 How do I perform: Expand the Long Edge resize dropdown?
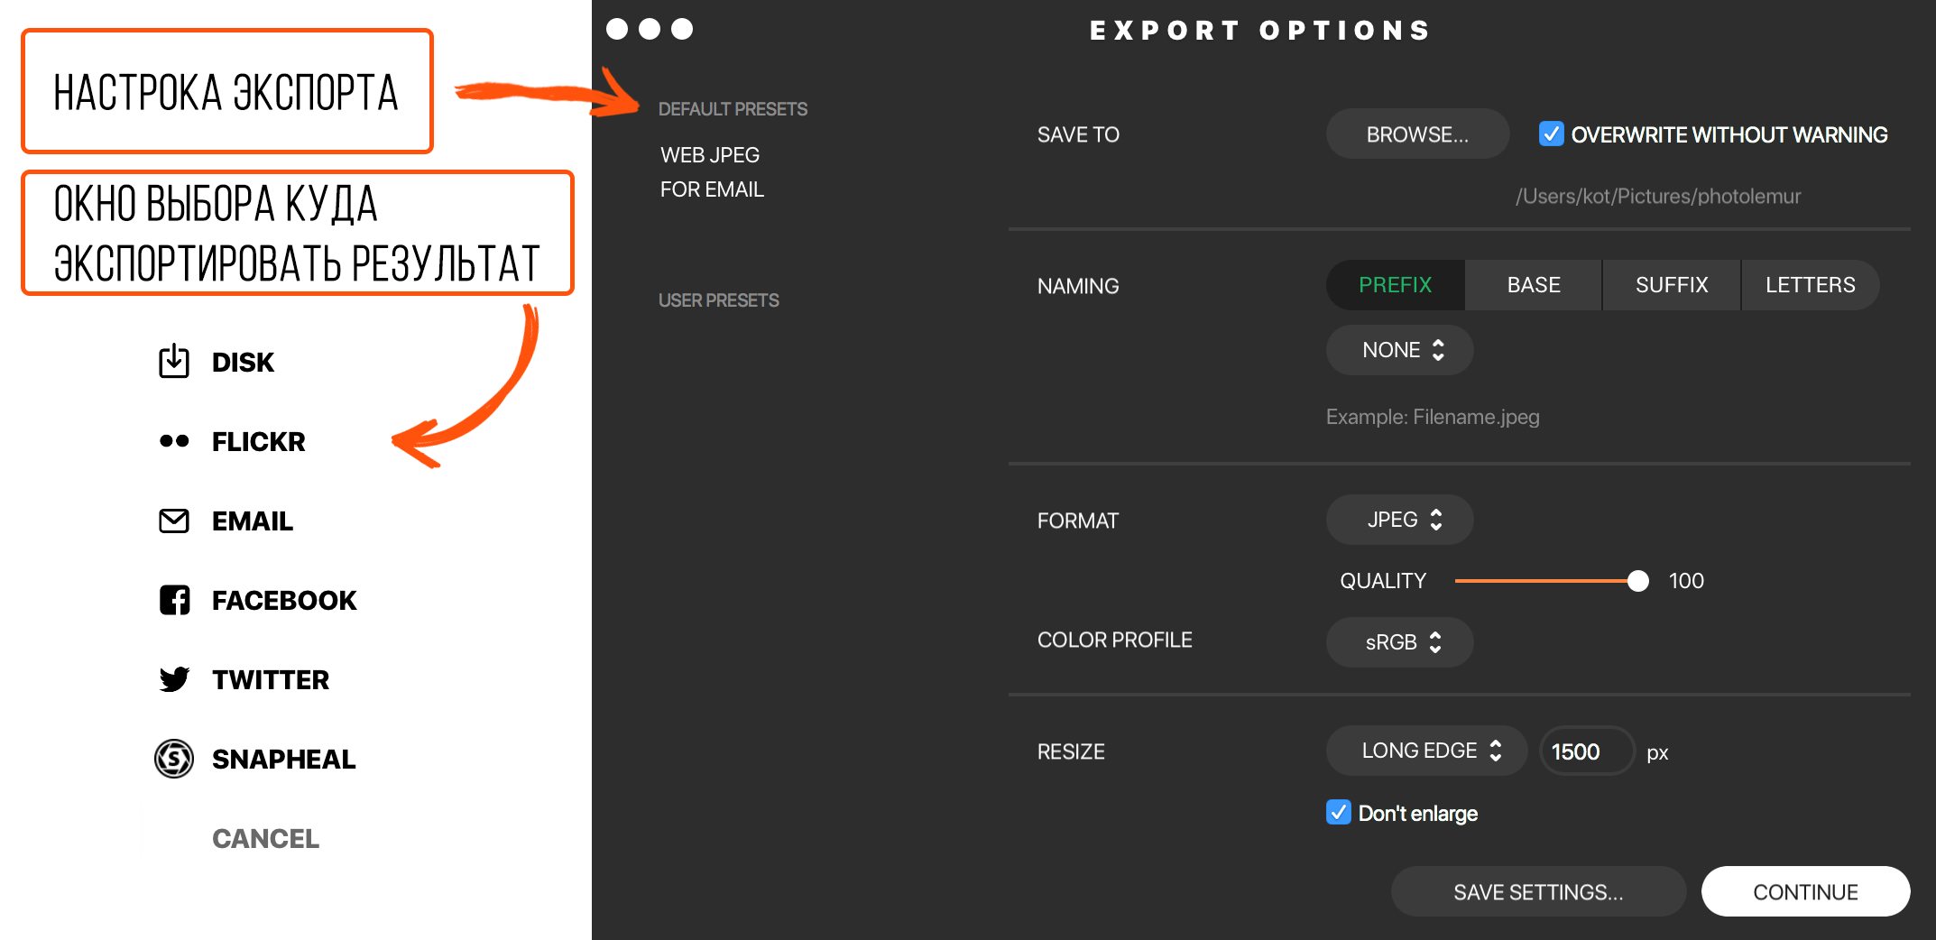pos(1426,751)
